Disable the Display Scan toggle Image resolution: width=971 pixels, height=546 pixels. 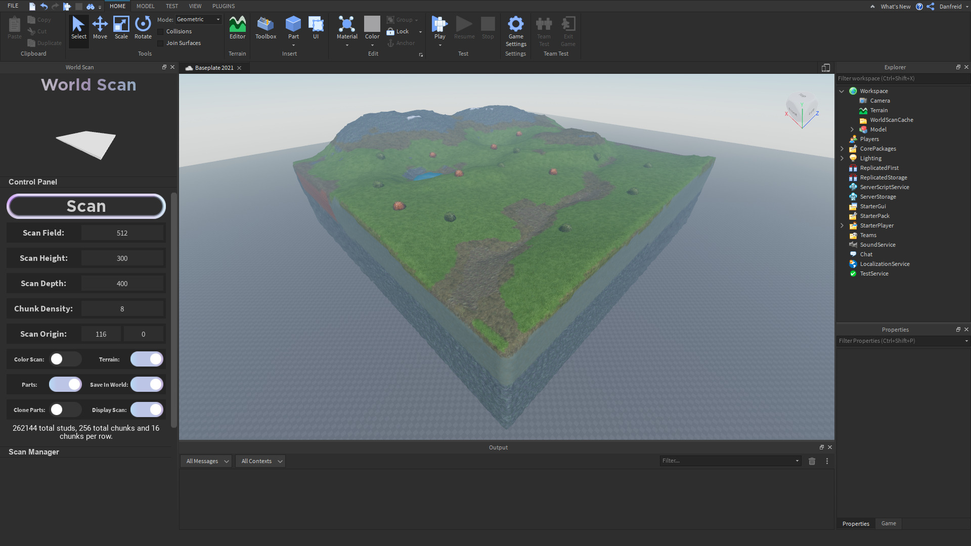[x=147, y=409]
